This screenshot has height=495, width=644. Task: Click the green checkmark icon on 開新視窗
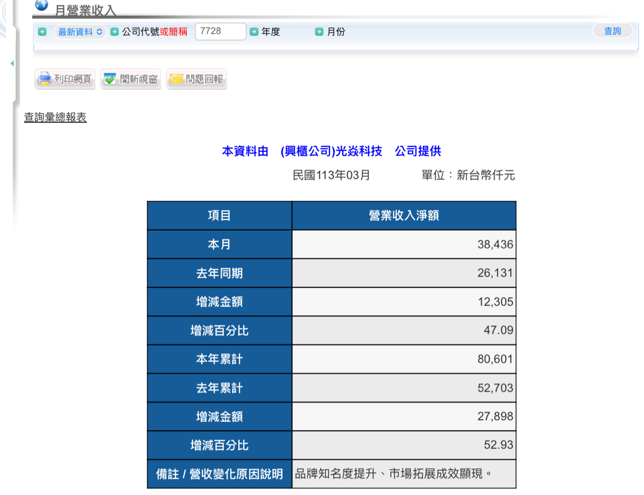click(x=109, y=78)
